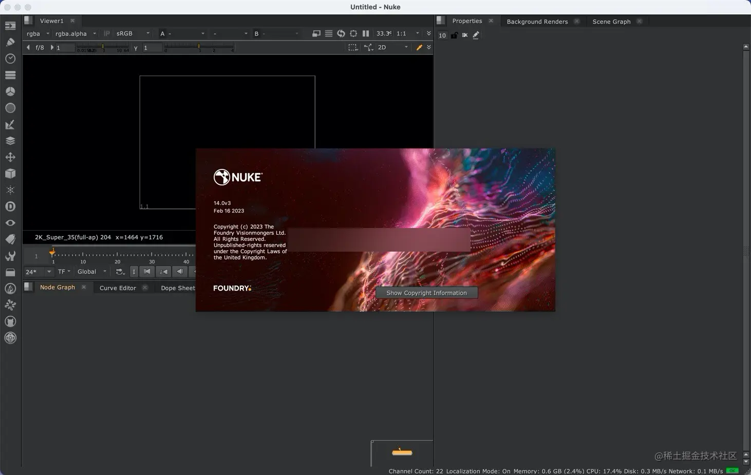Clear all panels in Properties bin
751x475 pixels.
[x=465, y=35]
